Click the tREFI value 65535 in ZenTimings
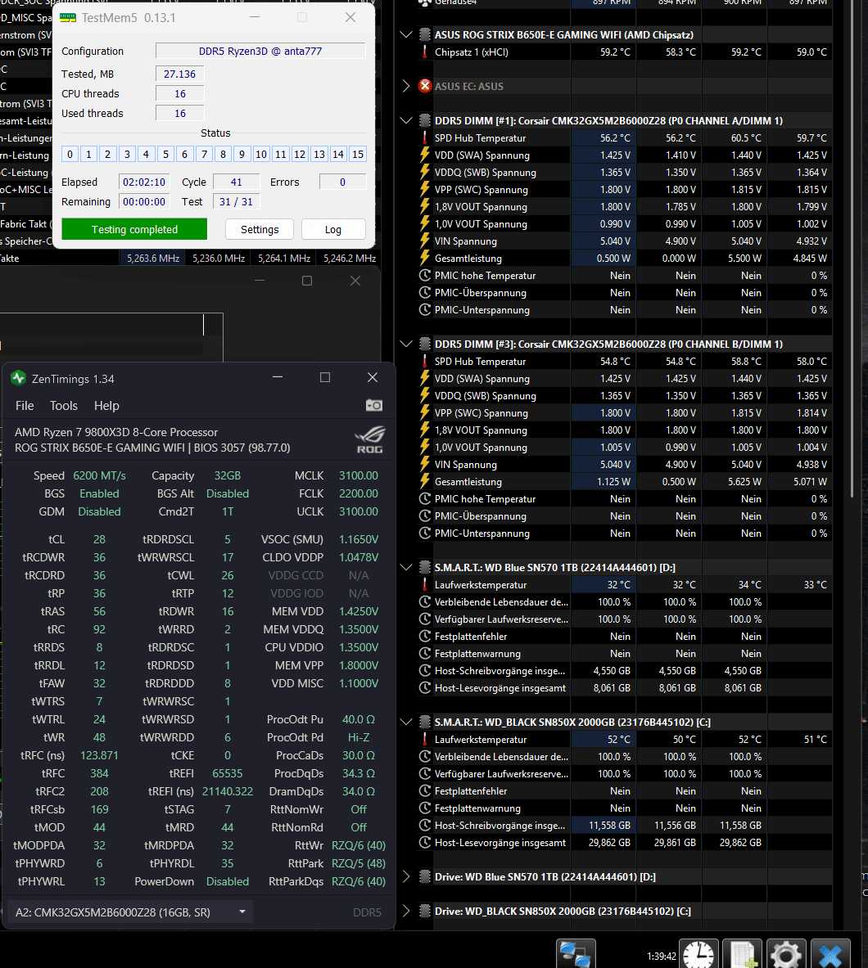Viewport: 868px width, 968px height. [228, 773]
